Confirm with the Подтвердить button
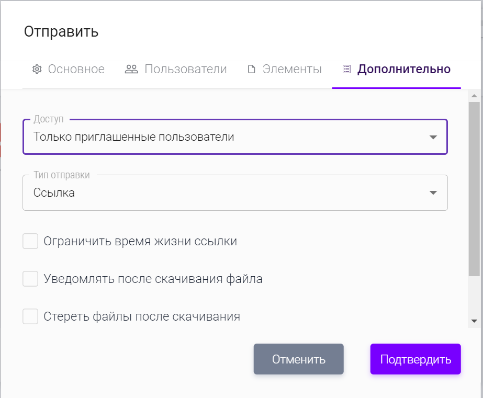This screenshot has height=398, width=483. [x=415, y=359]
